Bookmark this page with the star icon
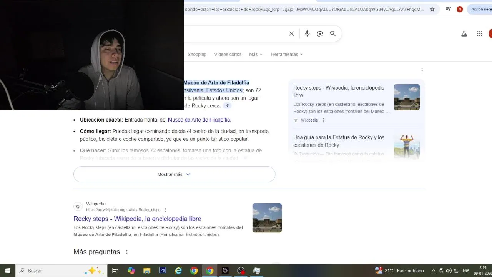Viewport: 492px width, 277px height. point(432,9)
